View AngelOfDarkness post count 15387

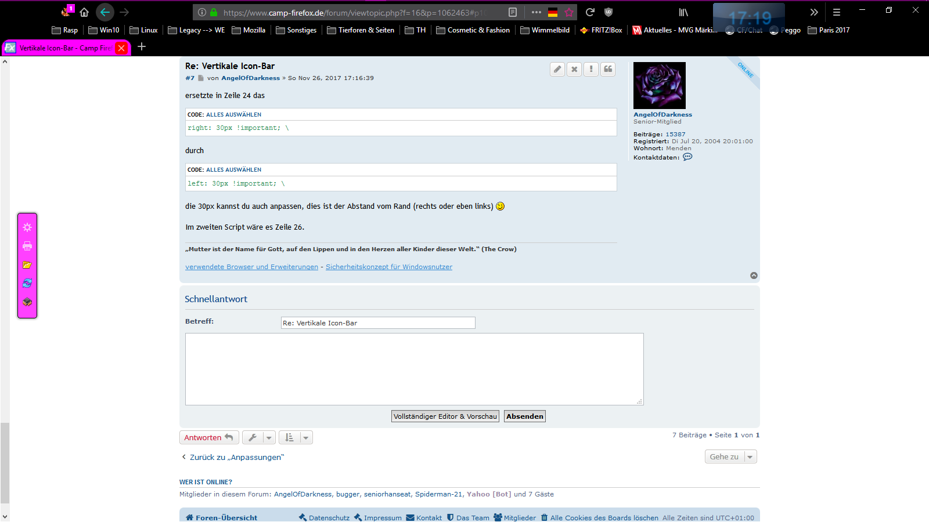(x=675, y=135)
